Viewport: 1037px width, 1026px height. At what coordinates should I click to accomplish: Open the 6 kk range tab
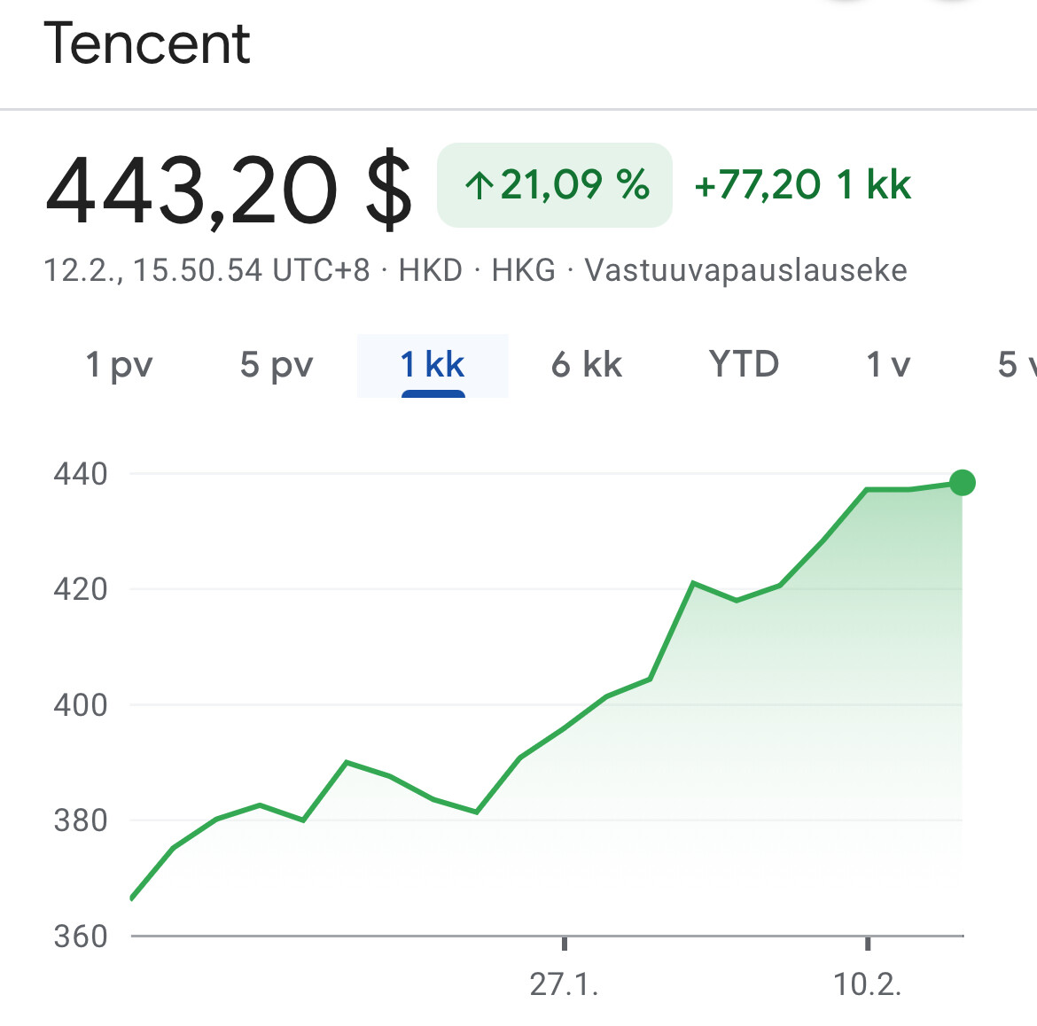pyautogui.click(x=587, y=364)
